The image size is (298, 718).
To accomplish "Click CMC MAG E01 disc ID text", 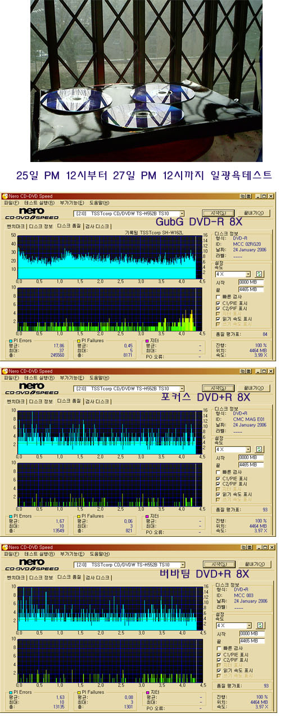I will (250, 419).
